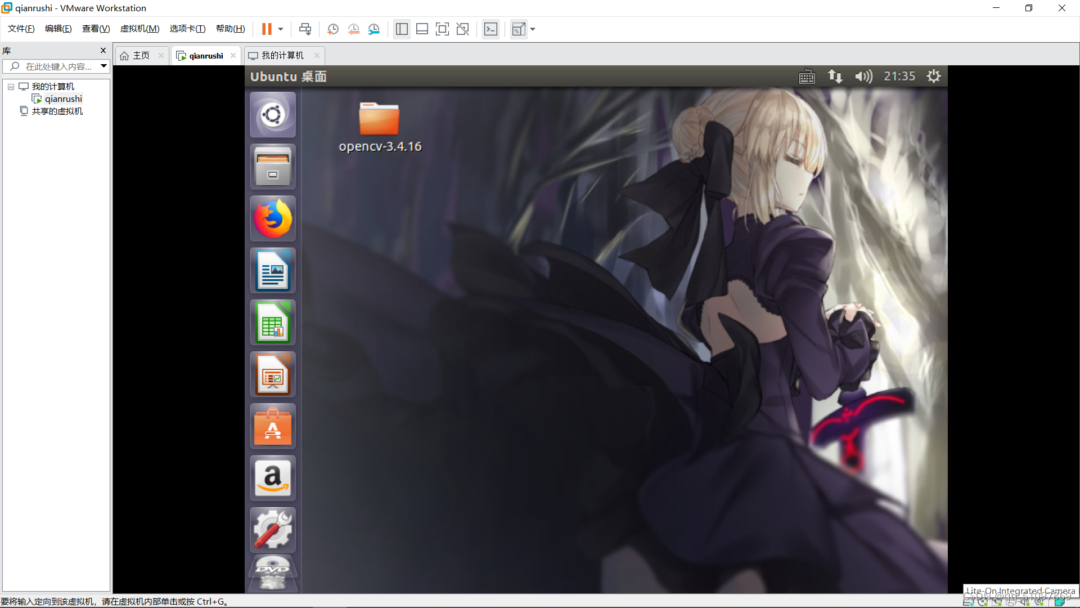This screenshot has width=1080, height=608.
Task: Launch LibreOffice Calc from the launcher
Action: pos(273,322)
